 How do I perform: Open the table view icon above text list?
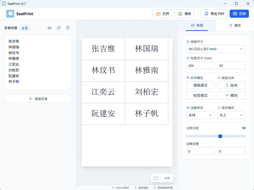click(50, 28)
